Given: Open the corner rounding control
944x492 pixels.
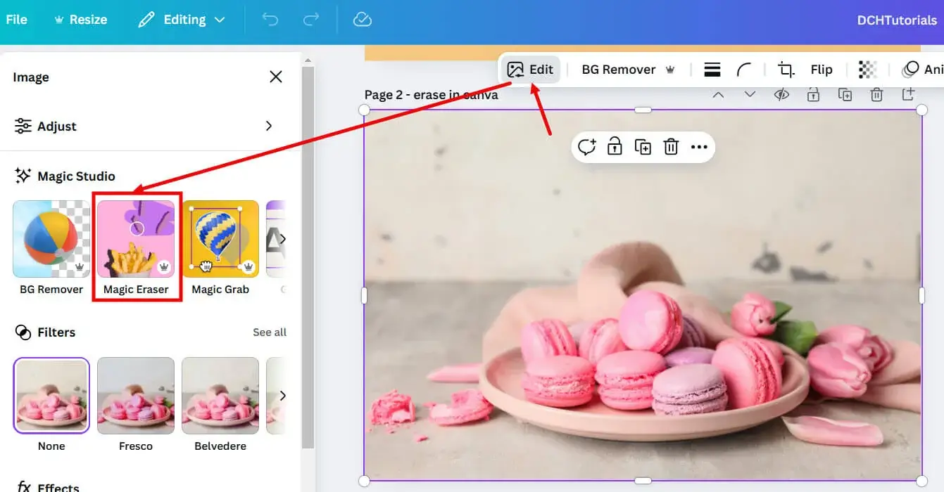Looking at the screenshot, I should coord(745,69).
